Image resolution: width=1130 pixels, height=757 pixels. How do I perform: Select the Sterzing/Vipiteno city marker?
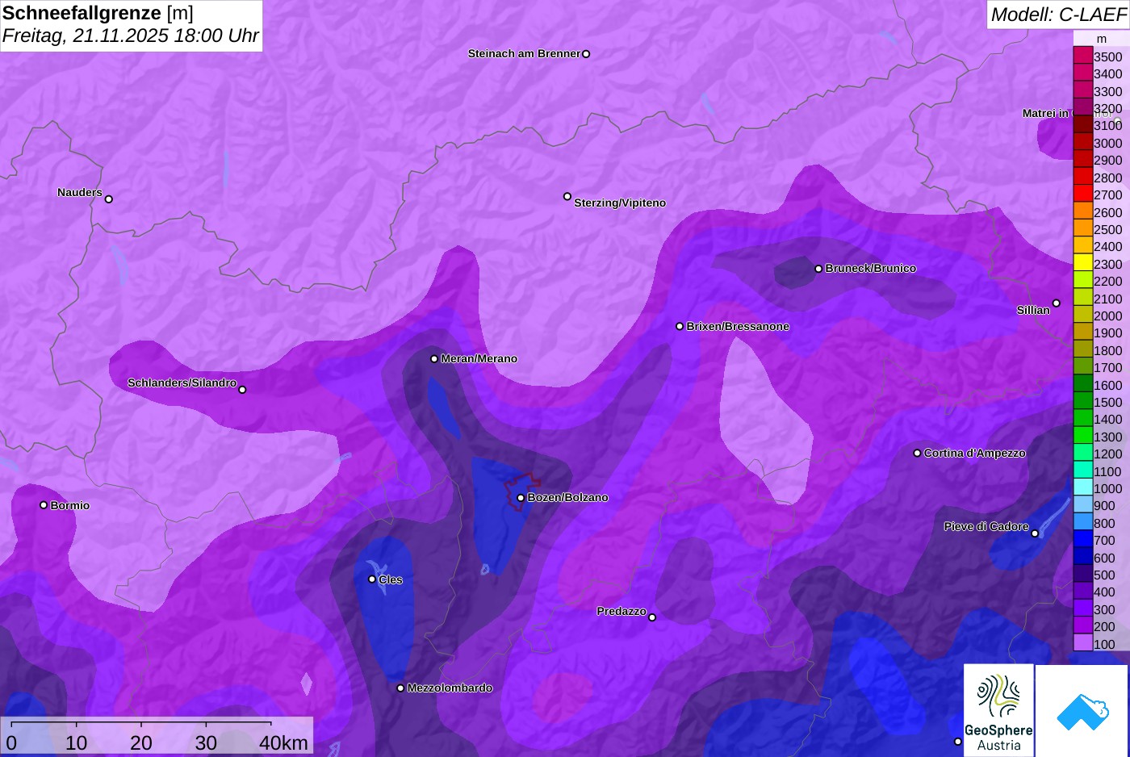[x=567, y=196]
